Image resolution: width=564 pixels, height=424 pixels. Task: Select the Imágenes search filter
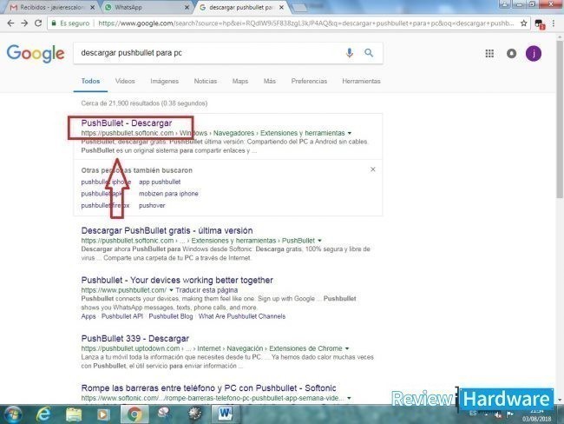164,81
